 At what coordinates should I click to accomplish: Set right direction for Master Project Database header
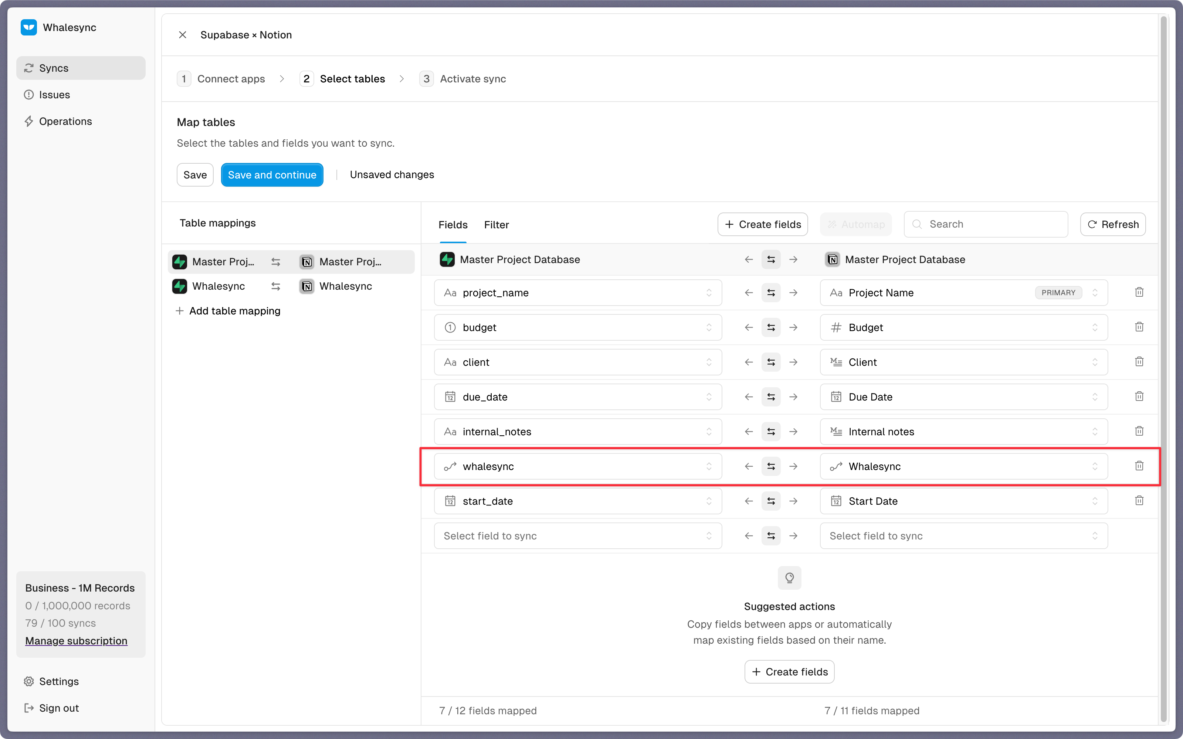tap(793, 259)
